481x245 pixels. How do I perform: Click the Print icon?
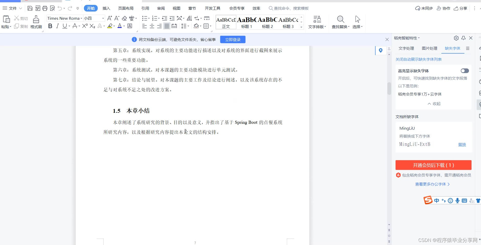pos(45,8)
